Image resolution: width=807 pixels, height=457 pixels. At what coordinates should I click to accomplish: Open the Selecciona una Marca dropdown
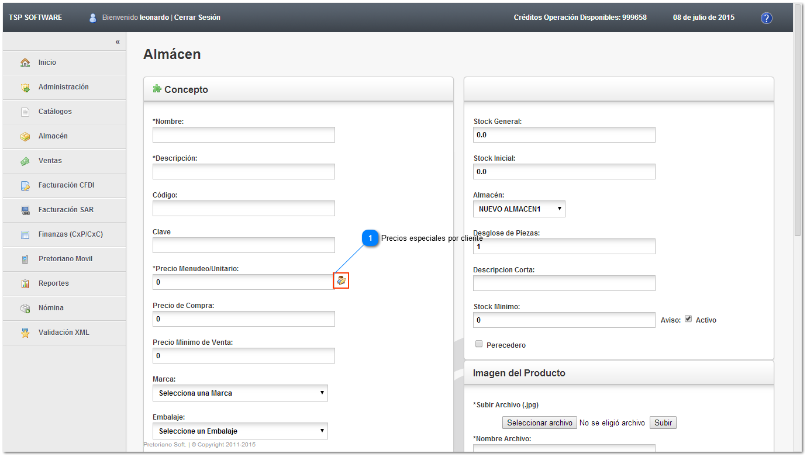point(240,393)
